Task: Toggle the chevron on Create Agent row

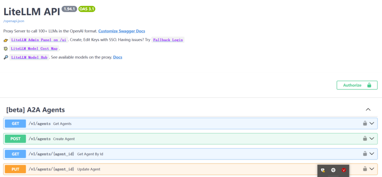Action: pyautogui.click(x=372, y=139)
